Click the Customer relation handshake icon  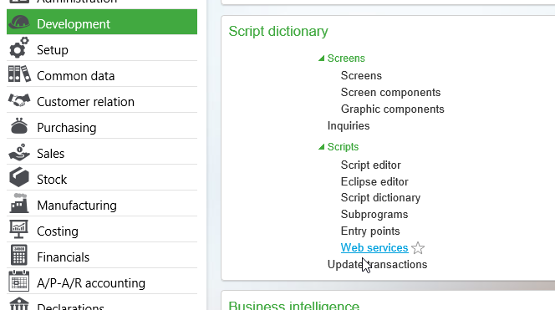point(19,100)
